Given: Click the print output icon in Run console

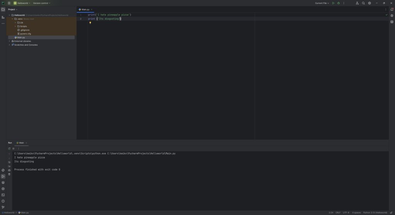Looking at the screenshot, I should tap(9, 170).
